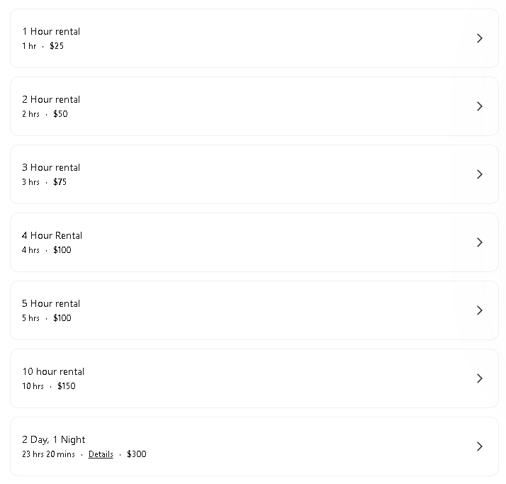
Task: Click the $300 price label
Action: 137,454
